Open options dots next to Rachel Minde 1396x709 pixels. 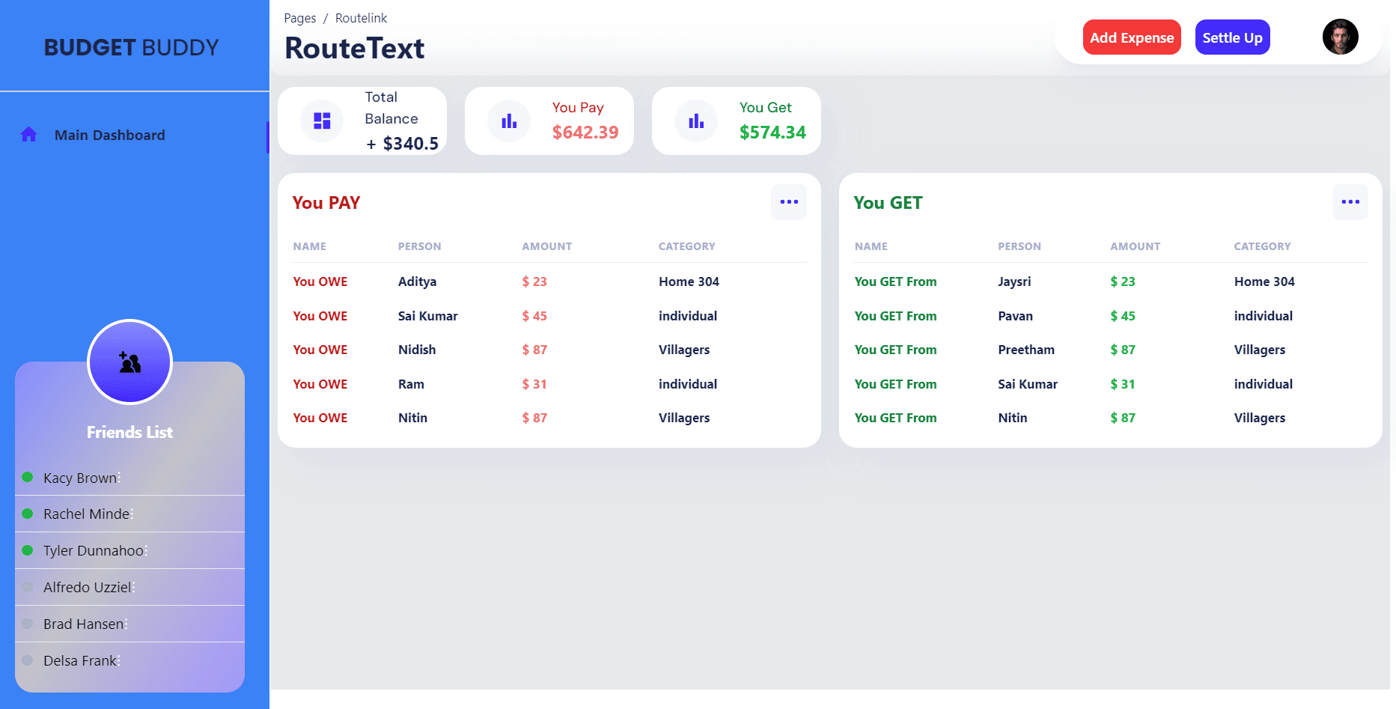tap(132, 514)
